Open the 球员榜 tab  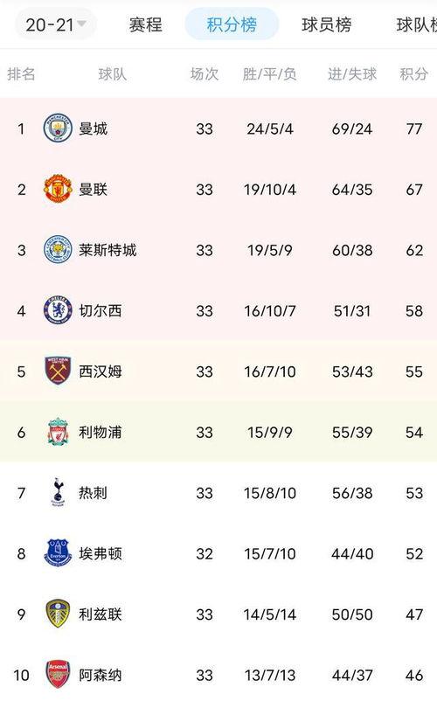(327, 24)
